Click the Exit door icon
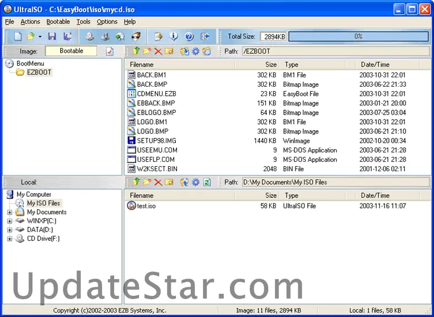Image resolution: width=434 pixels, height=317 pixels. pyautogui.click(x=205, y=37)
